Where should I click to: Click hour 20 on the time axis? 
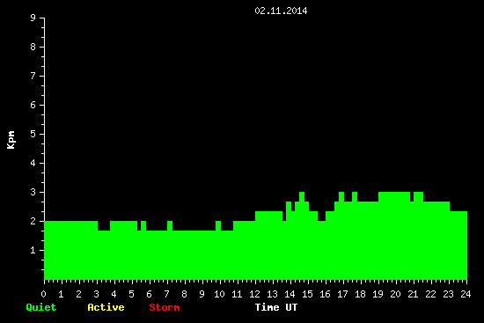pyautogui.click(x=395, y=294)
